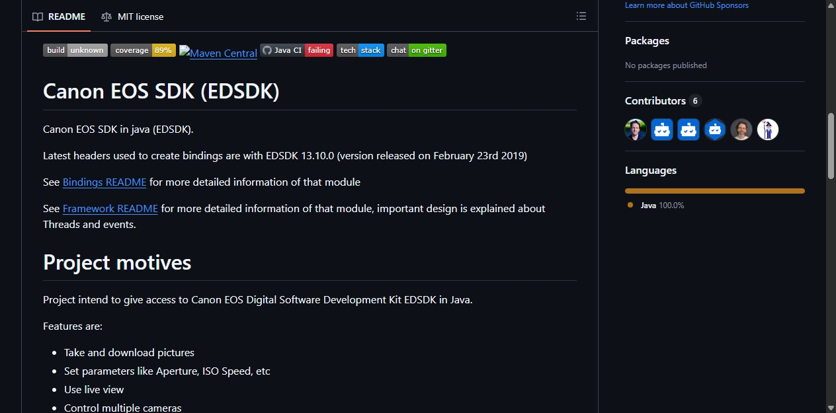
Task: Click "Control multiple cameras" list item
Action: pyautogui.click(x=122, y=408)
